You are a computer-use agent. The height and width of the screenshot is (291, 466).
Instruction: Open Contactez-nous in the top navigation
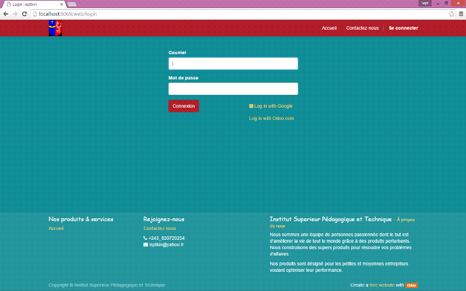pyautogui.click(x=362, y=28)
